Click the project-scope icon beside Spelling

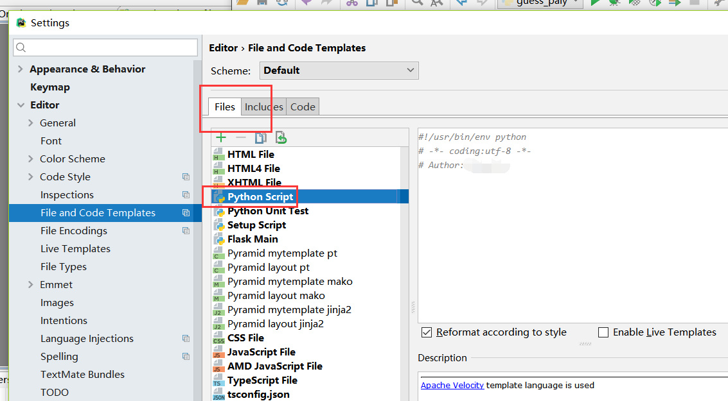[x=186, y=357]
